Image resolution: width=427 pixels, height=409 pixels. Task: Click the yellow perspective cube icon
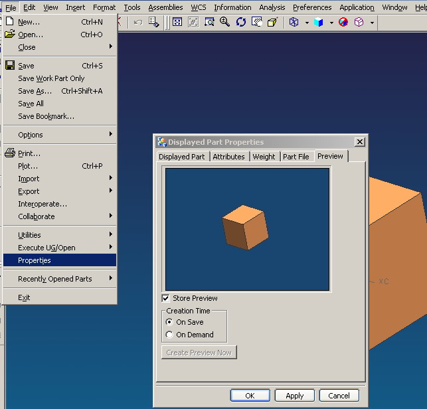pyautogui.click(x=272, y=22)
